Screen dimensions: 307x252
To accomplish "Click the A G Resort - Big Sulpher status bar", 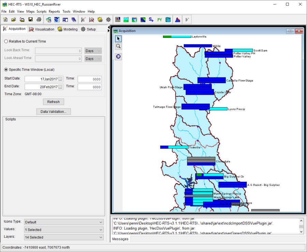I will point(232,185).
